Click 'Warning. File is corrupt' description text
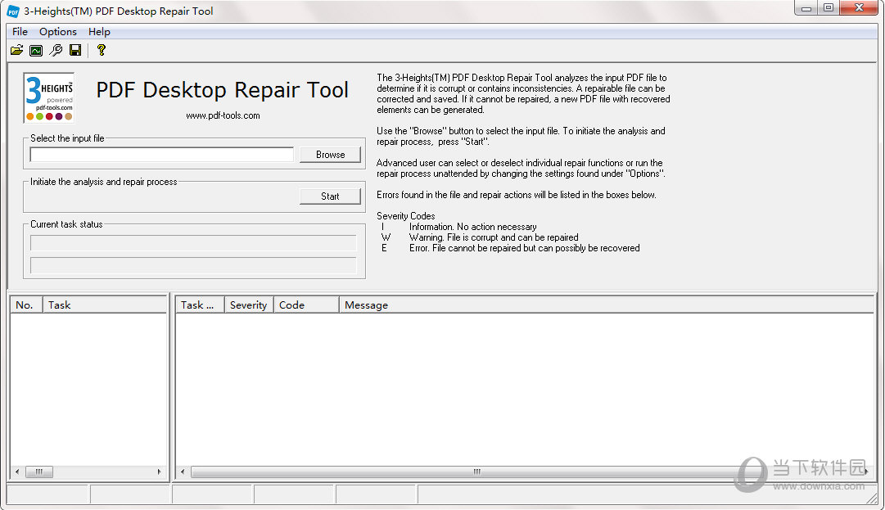 494,237
